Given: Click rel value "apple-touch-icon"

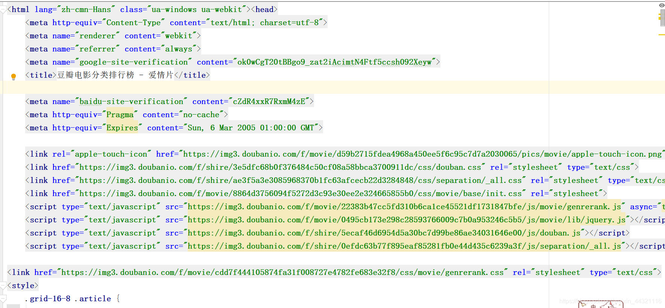Looking at the screenshot, I should coord(111,154).
